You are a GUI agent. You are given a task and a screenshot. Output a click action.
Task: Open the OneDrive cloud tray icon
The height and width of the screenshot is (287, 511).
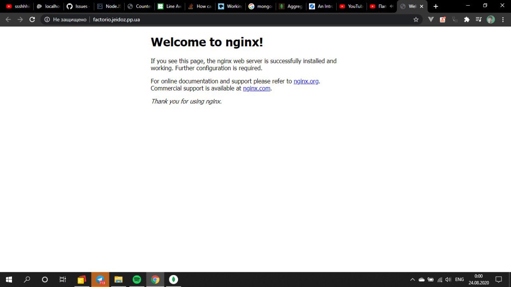422,279
